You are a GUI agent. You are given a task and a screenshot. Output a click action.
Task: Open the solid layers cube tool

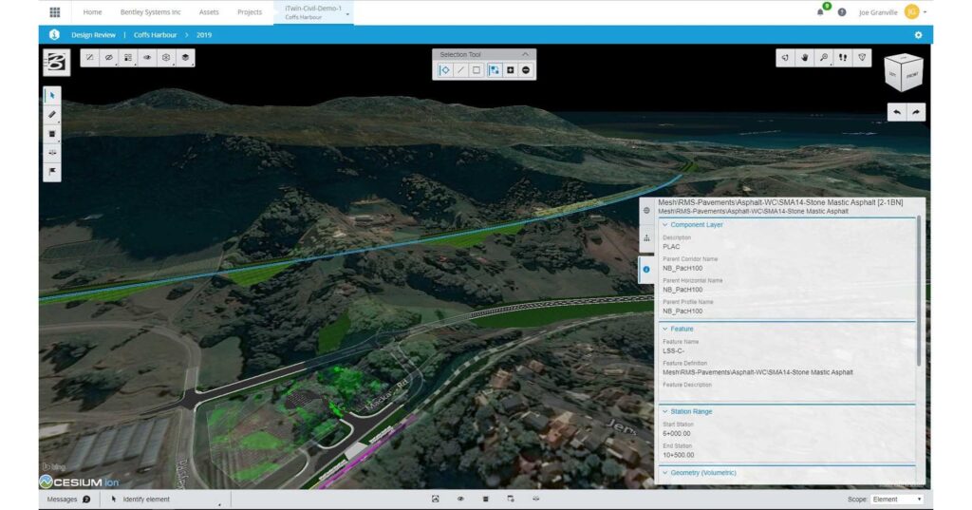coord(185,58)
